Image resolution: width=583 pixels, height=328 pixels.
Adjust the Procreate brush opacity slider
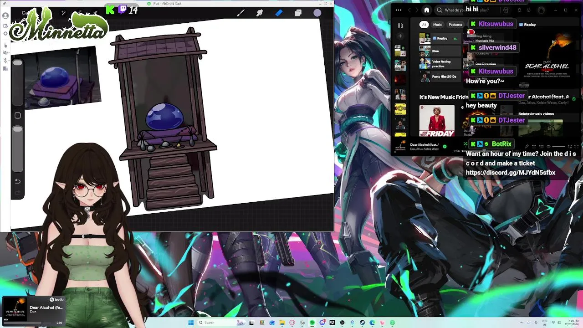click(x=17, y=148)
